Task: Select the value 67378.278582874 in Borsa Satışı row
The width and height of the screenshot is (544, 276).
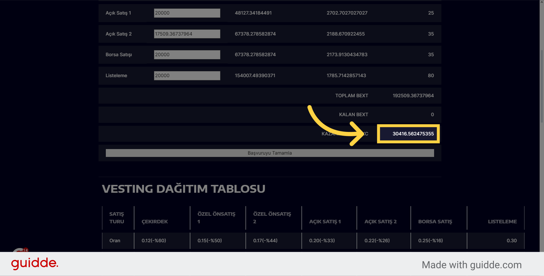Action: pyautogui.click(x=255, y=54)
